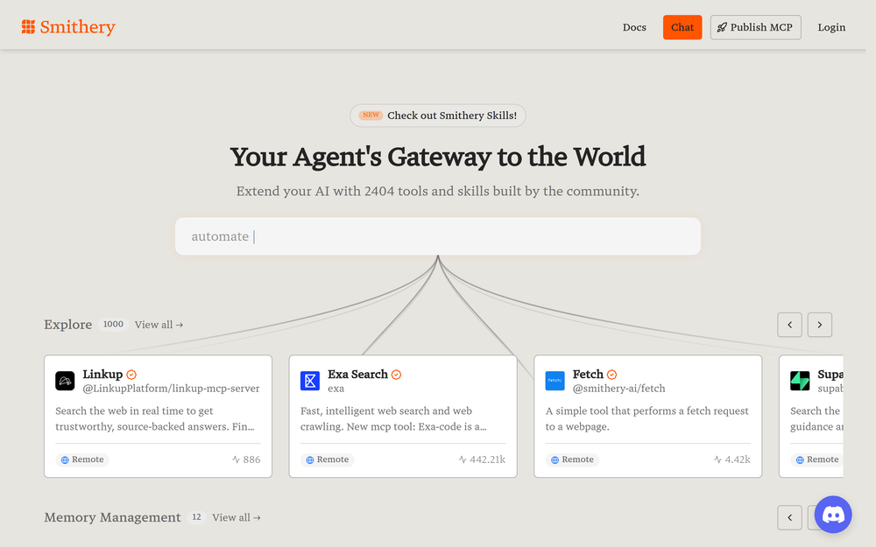Click the Linkup logo icon

pos(65,381)
